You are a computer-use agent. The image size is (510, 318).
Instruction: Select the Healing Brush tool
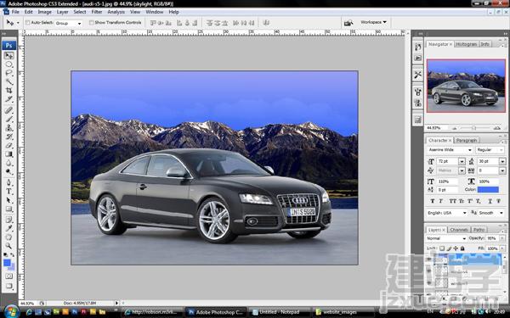pos(8,110)
